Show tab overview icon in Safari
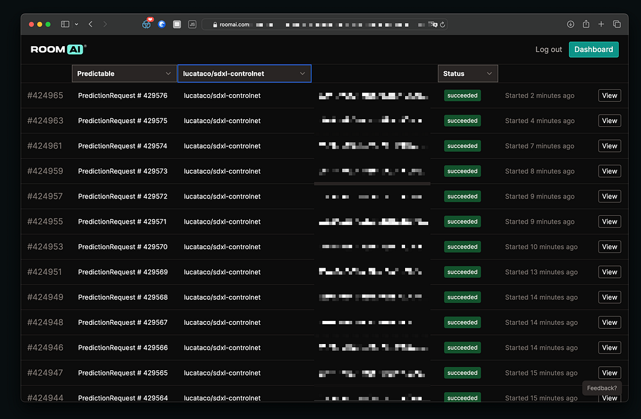641x419 pixels. pyautogui.click(x=617, y=24)
